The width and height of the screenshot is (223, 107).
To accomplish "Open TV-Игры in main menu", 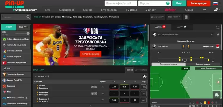I will click(x=131, y=10).
